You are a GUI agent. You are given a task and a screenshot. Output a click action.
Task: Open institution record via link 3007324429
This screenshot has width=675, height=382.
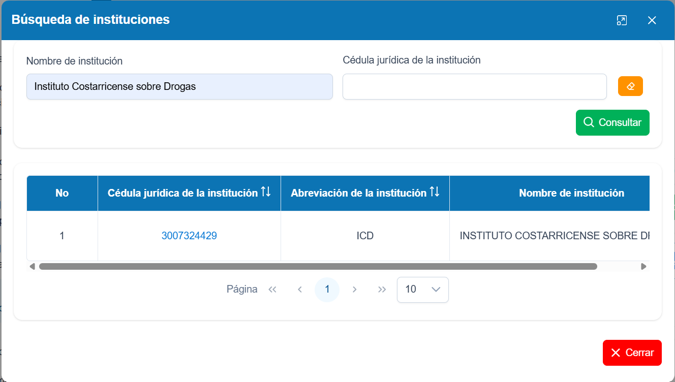click(189, 235)
